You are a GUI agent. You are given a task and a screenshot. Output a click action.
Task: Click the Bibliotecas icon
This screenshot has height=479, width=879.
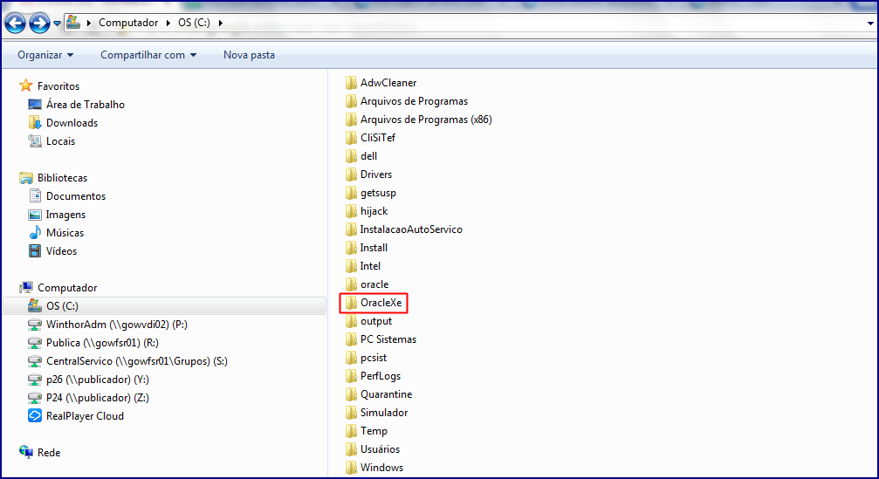pos(26,178)
